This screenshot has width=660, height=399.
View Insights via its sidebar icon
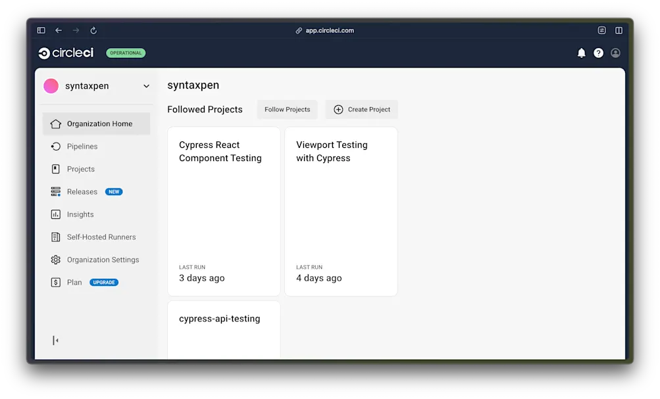[56, 214]
